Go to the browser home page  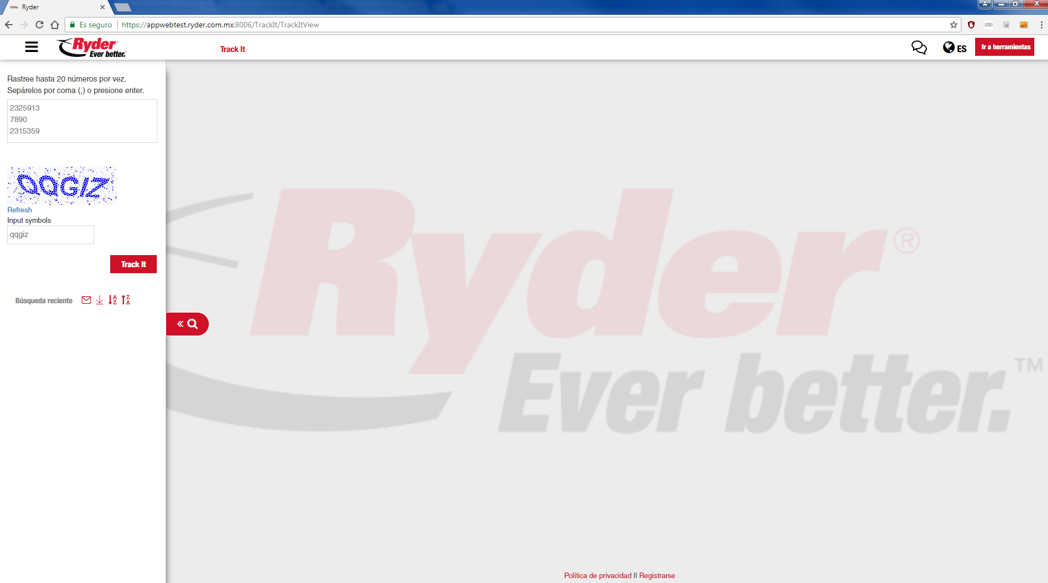pyautogui.click(x=55, y=25)
